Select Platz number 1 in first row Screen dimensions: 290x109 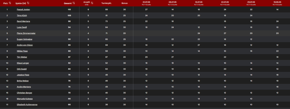tap(7, 9)
